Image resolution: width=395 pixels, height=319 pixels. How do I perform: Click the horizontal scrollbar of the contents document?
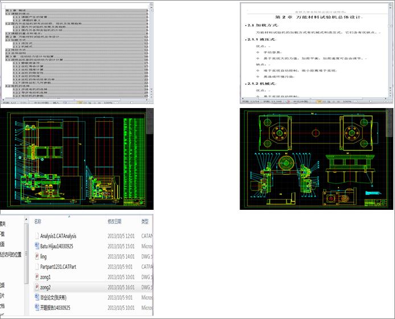tap(75, 100)
